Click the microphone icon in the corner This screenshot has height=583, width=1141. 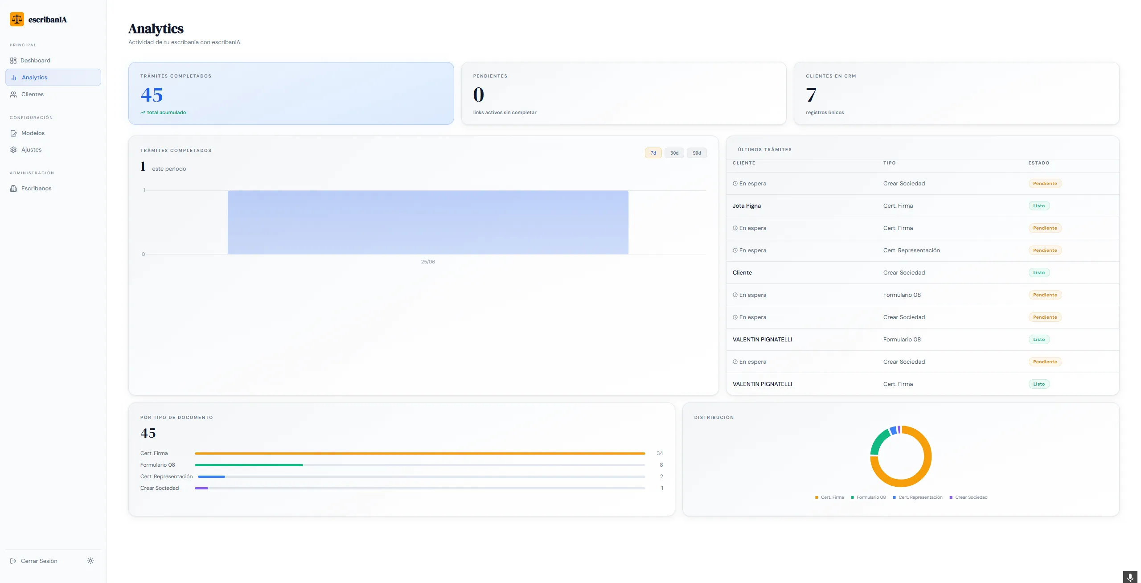[1130, 577]
